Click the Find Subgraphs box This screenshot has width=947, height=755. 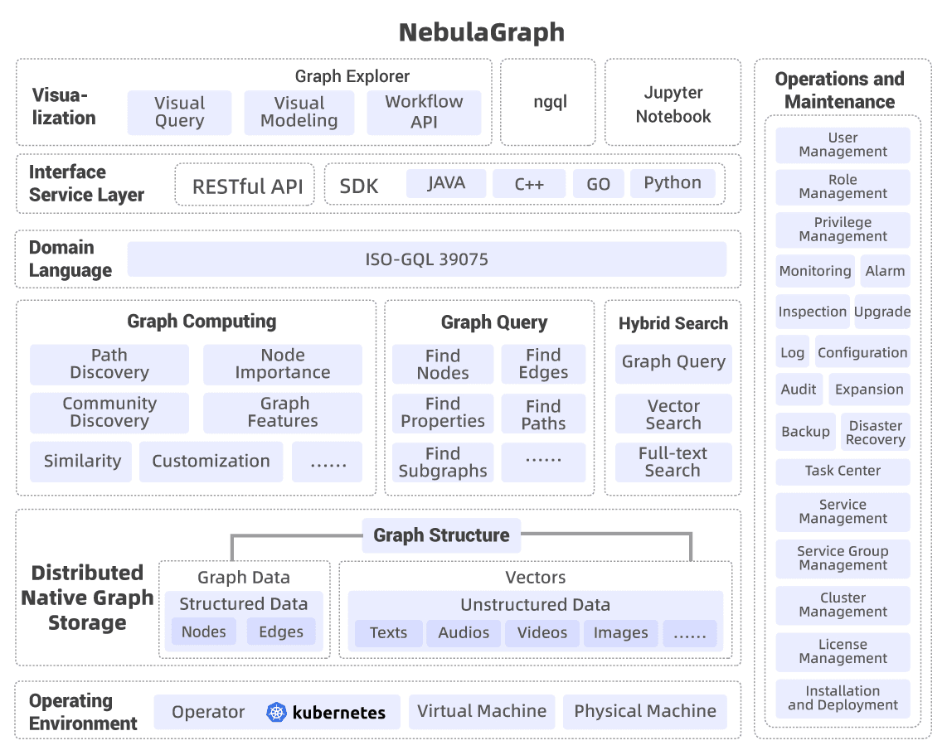point(443,462)
